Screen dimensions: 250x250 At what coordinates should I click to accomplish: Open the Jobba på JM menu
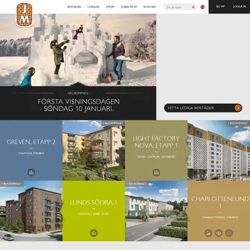click(x=129, y=7)
